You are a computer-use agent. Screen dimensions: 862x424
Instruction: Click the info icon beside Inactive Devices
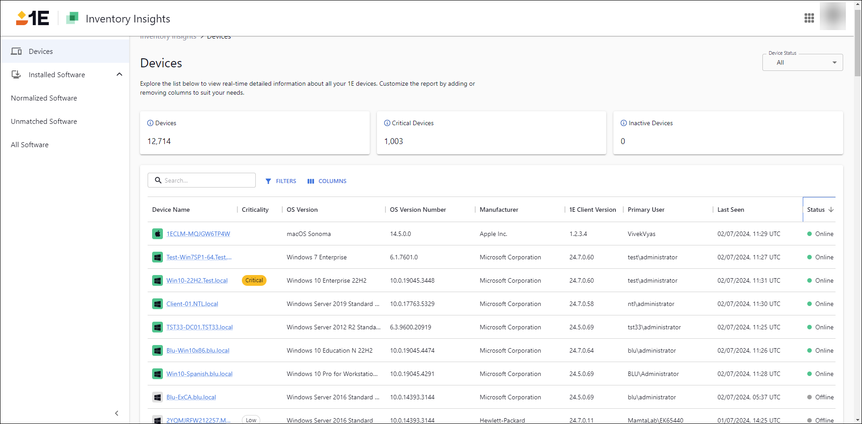point(623,123)
